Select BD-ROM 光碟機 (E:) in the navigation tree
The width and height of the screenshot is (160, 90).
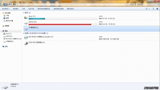tap(14, 39)
